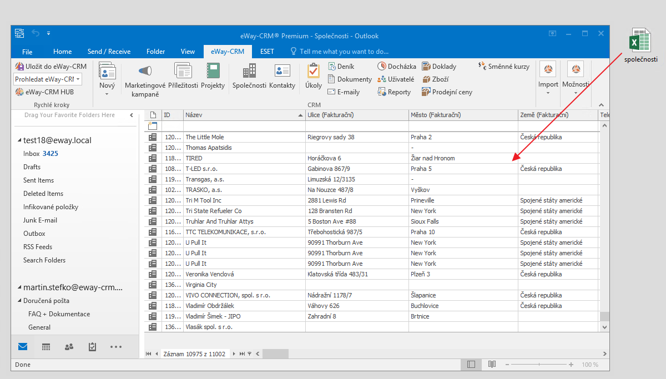
Task: Open the Projekty module
Action: (x=213, y=75)
